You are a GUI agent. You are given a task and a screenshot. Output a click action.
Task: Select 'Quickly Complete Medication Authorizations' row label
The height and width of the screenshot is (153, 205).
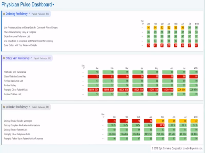(22, 125)
